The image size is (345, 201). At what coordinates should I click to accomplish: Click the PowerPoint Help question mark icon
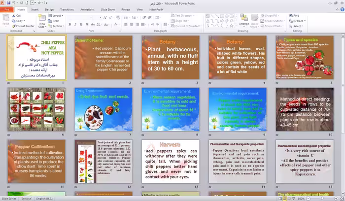click(x=342, y=9)
